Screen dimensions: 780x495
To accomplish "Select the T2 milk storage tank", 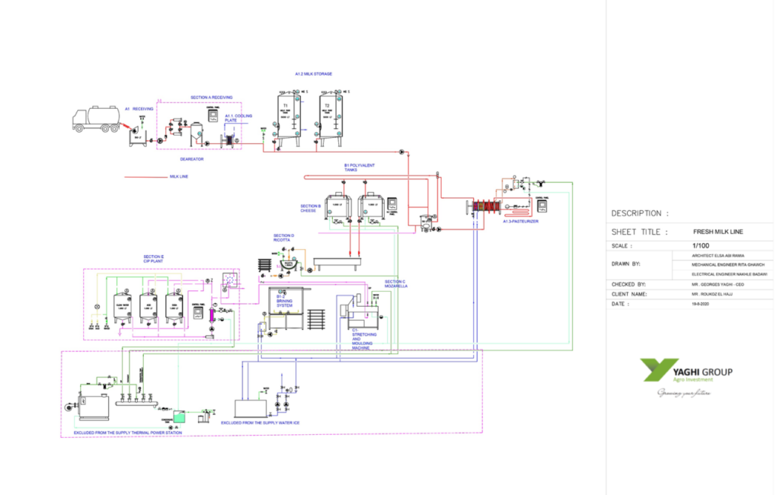I will 328,117.
